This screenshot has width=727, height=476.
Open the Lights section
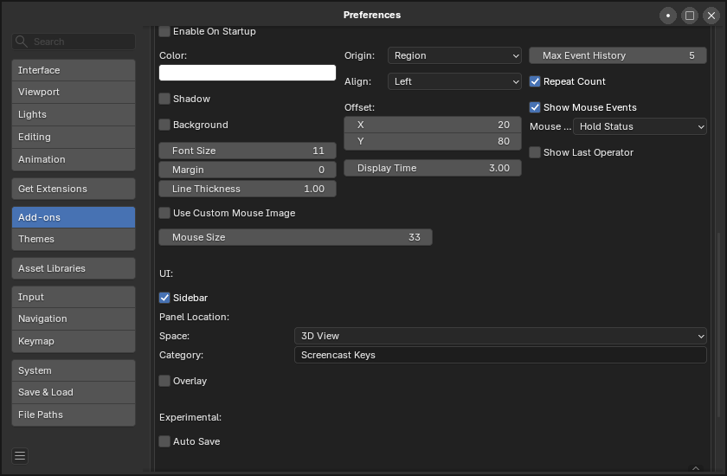(74, 114)
